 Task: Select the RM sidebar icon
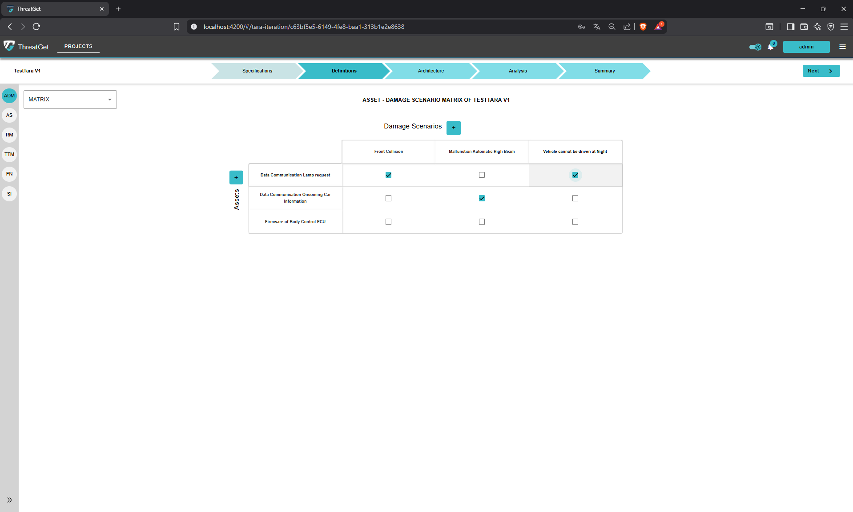[9, 135]
